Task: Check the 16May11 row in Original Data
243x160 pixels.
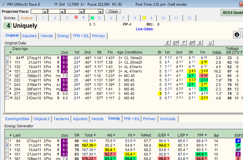Action: [x=7, y=75]
